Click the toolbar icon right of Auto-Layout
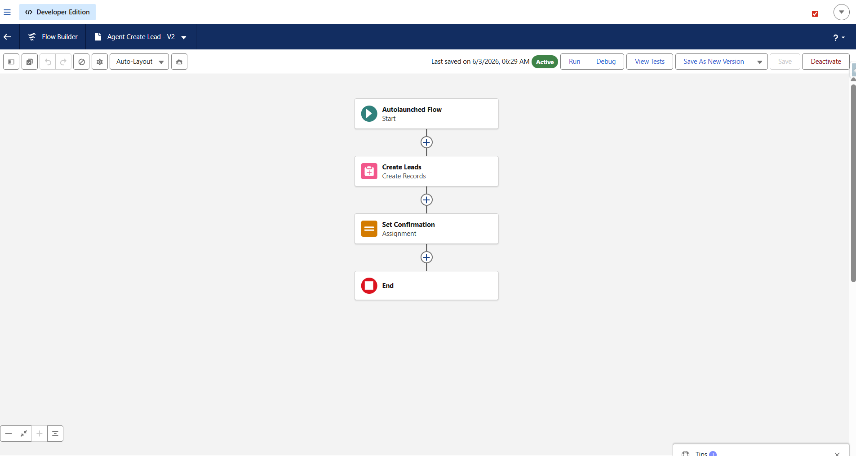The height and width of the screenshot is (456, 856). (x=179, y=62)
